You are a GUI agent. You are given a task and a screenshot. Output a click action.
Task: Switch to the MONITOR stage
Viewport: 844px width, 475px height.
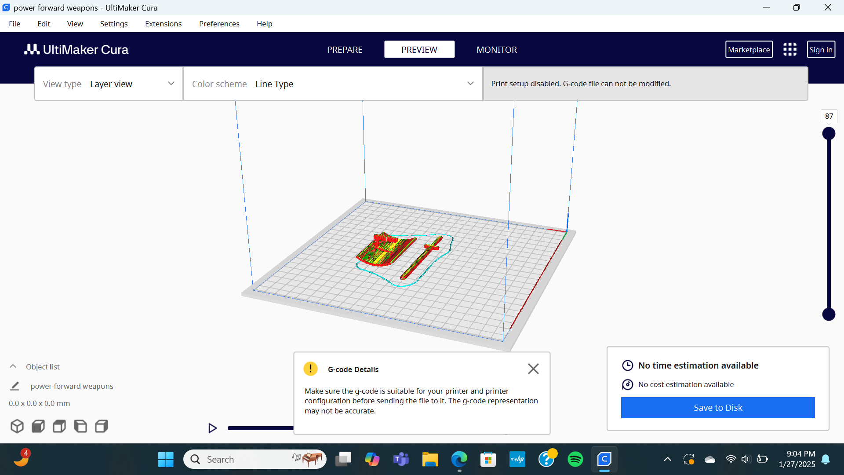[x=497, y=49]
